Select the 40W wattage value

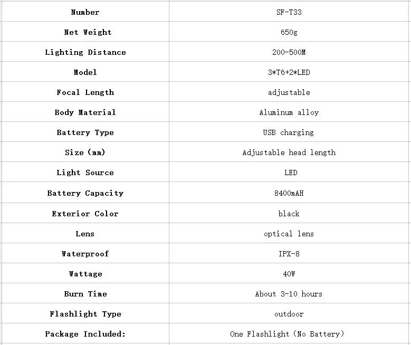[x=289, y=274]
